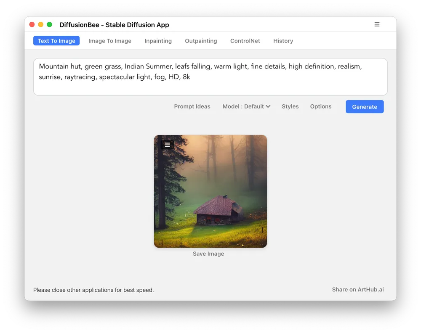Click Save Image below the picture
Screen dimensions: 421x333
coord(208,254)
